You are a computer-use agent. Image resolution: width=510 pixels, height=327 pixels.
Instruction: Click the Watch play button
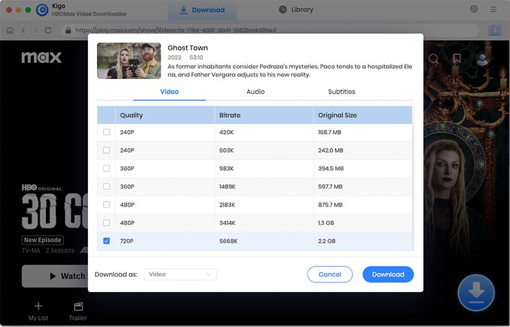click(x=55, y=276)
